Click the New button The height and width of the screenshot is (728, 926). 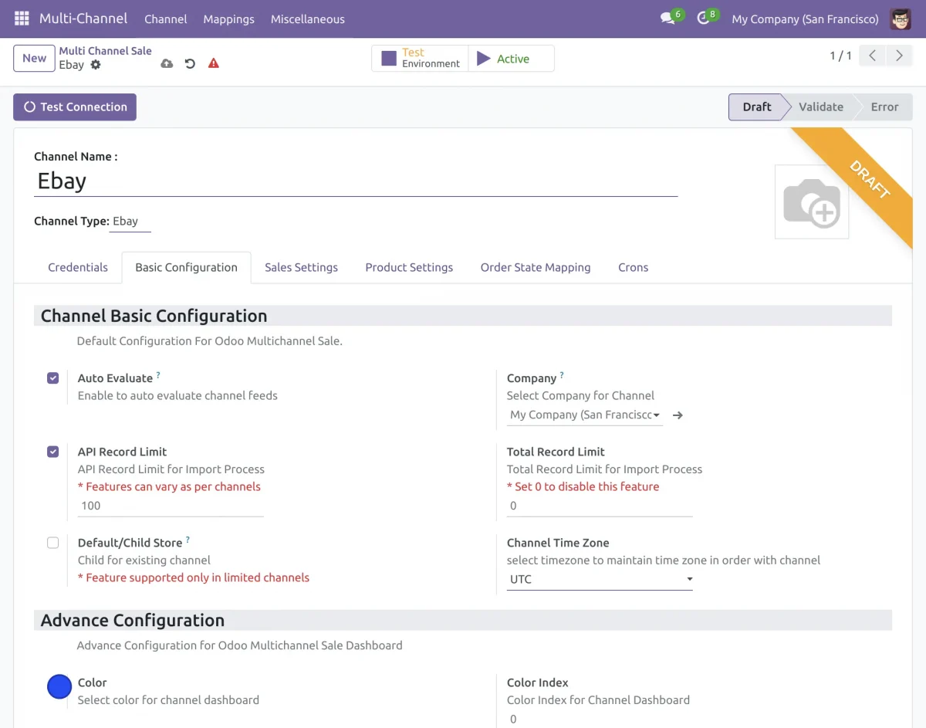(x=34, y=58)
